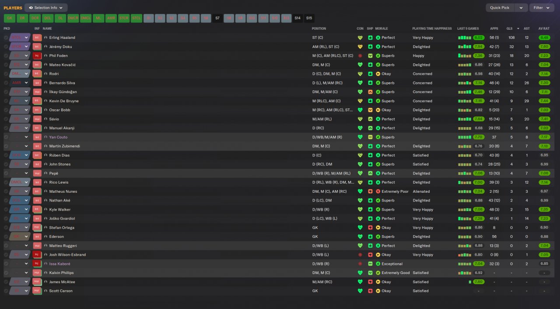
Task: Click the sharpness icon for Jérémy Doku
Action: click(370, 47)
